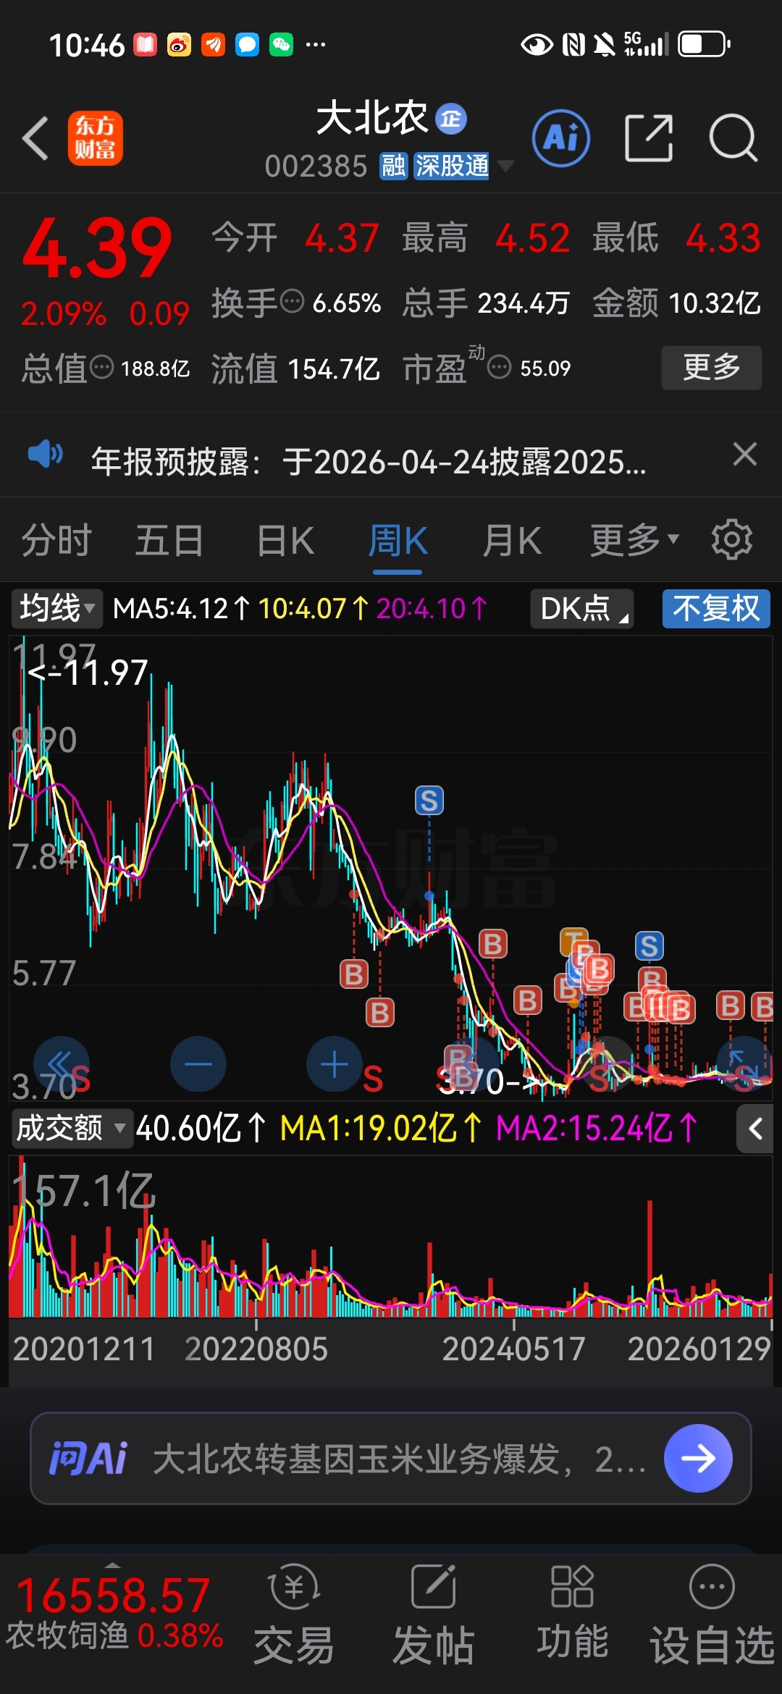This screenshot has height=1694, width=782.
Task: Open the search magnifier icon
Action: (x=733, y=138)
